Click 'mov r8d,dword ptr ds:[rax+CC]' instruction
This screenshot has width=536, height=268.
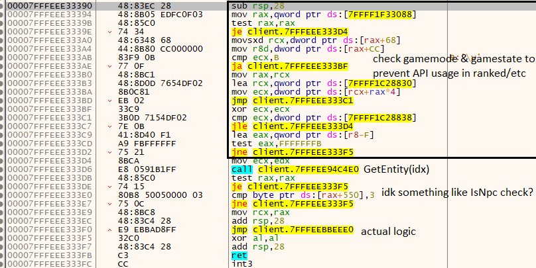(x=308, y=49)
